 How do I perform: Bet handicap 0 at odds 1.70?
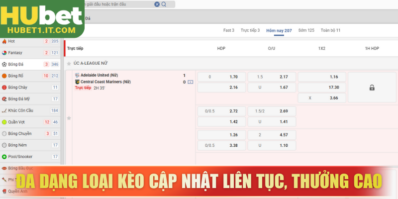pyautogui.click(x=221, y=77)
